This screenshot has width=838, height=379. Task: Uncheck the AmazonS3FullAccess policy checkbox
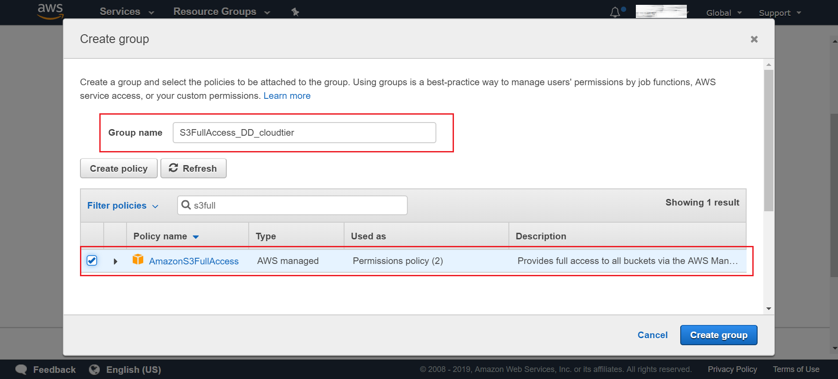pos(92,260)
